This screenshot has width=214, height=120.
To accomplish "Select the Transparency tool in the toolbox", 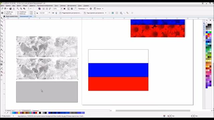I will (2, 64).
